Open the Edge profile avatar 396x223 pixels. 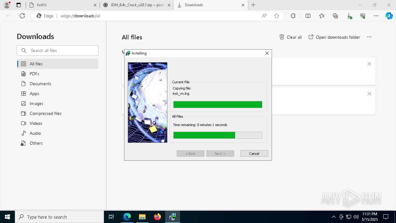coord(6,5)
